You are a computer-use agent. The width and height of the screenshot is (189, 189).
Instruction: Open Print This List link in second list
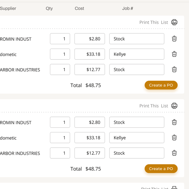154,106
